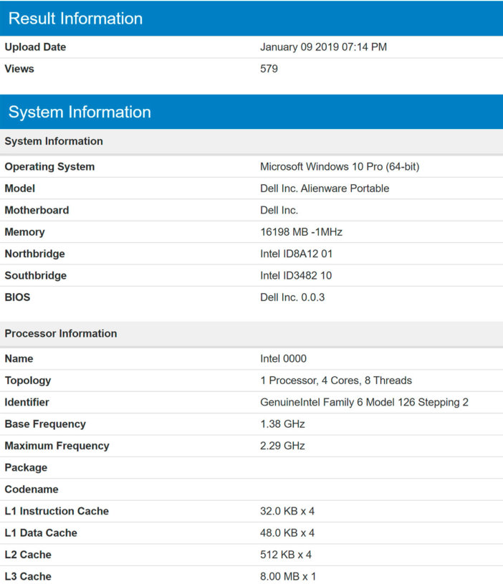
Task: Click the 'L2 Cache' label
Action: tap(28, 555)
